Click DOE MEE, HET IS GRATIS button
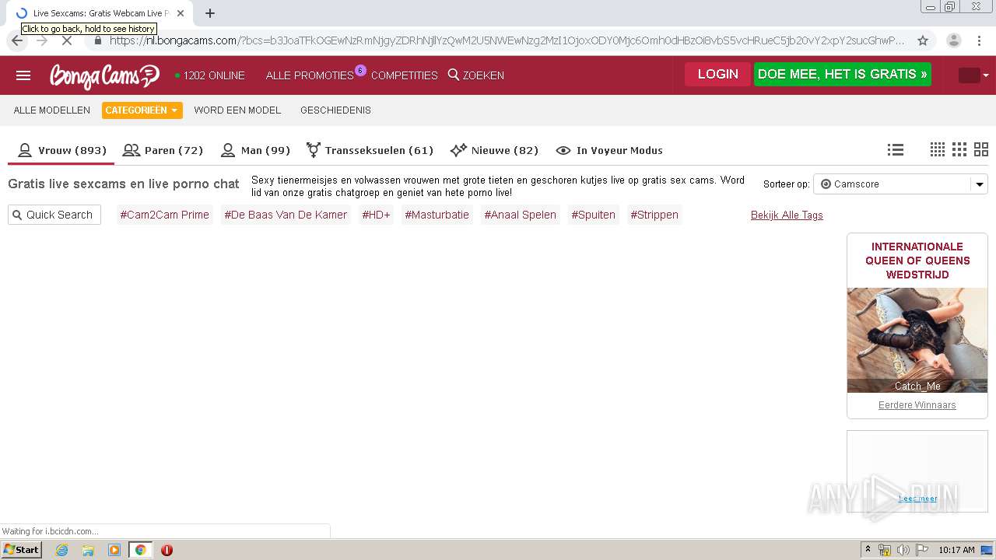 [x=843, y=75]
